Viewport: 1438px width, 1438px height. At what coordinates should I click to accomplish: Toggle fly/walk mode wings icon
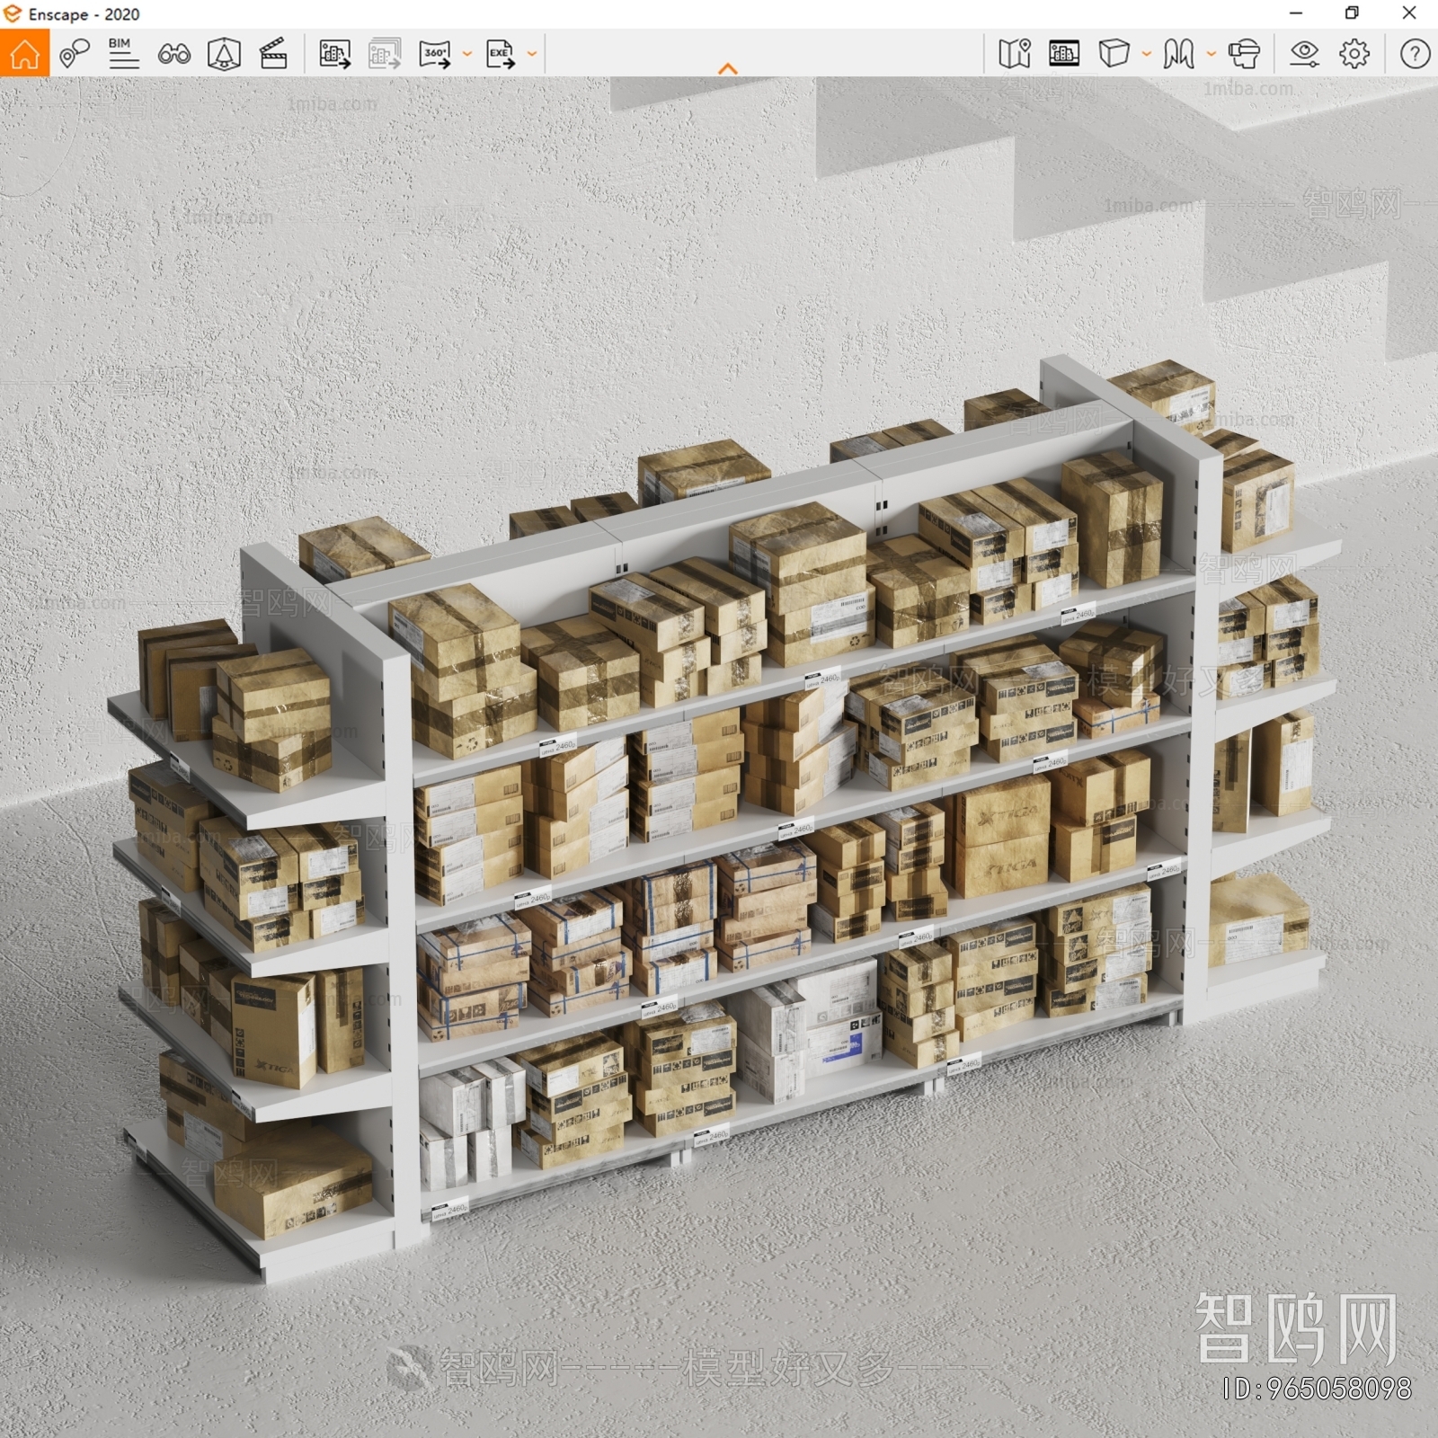point(1179,54)
